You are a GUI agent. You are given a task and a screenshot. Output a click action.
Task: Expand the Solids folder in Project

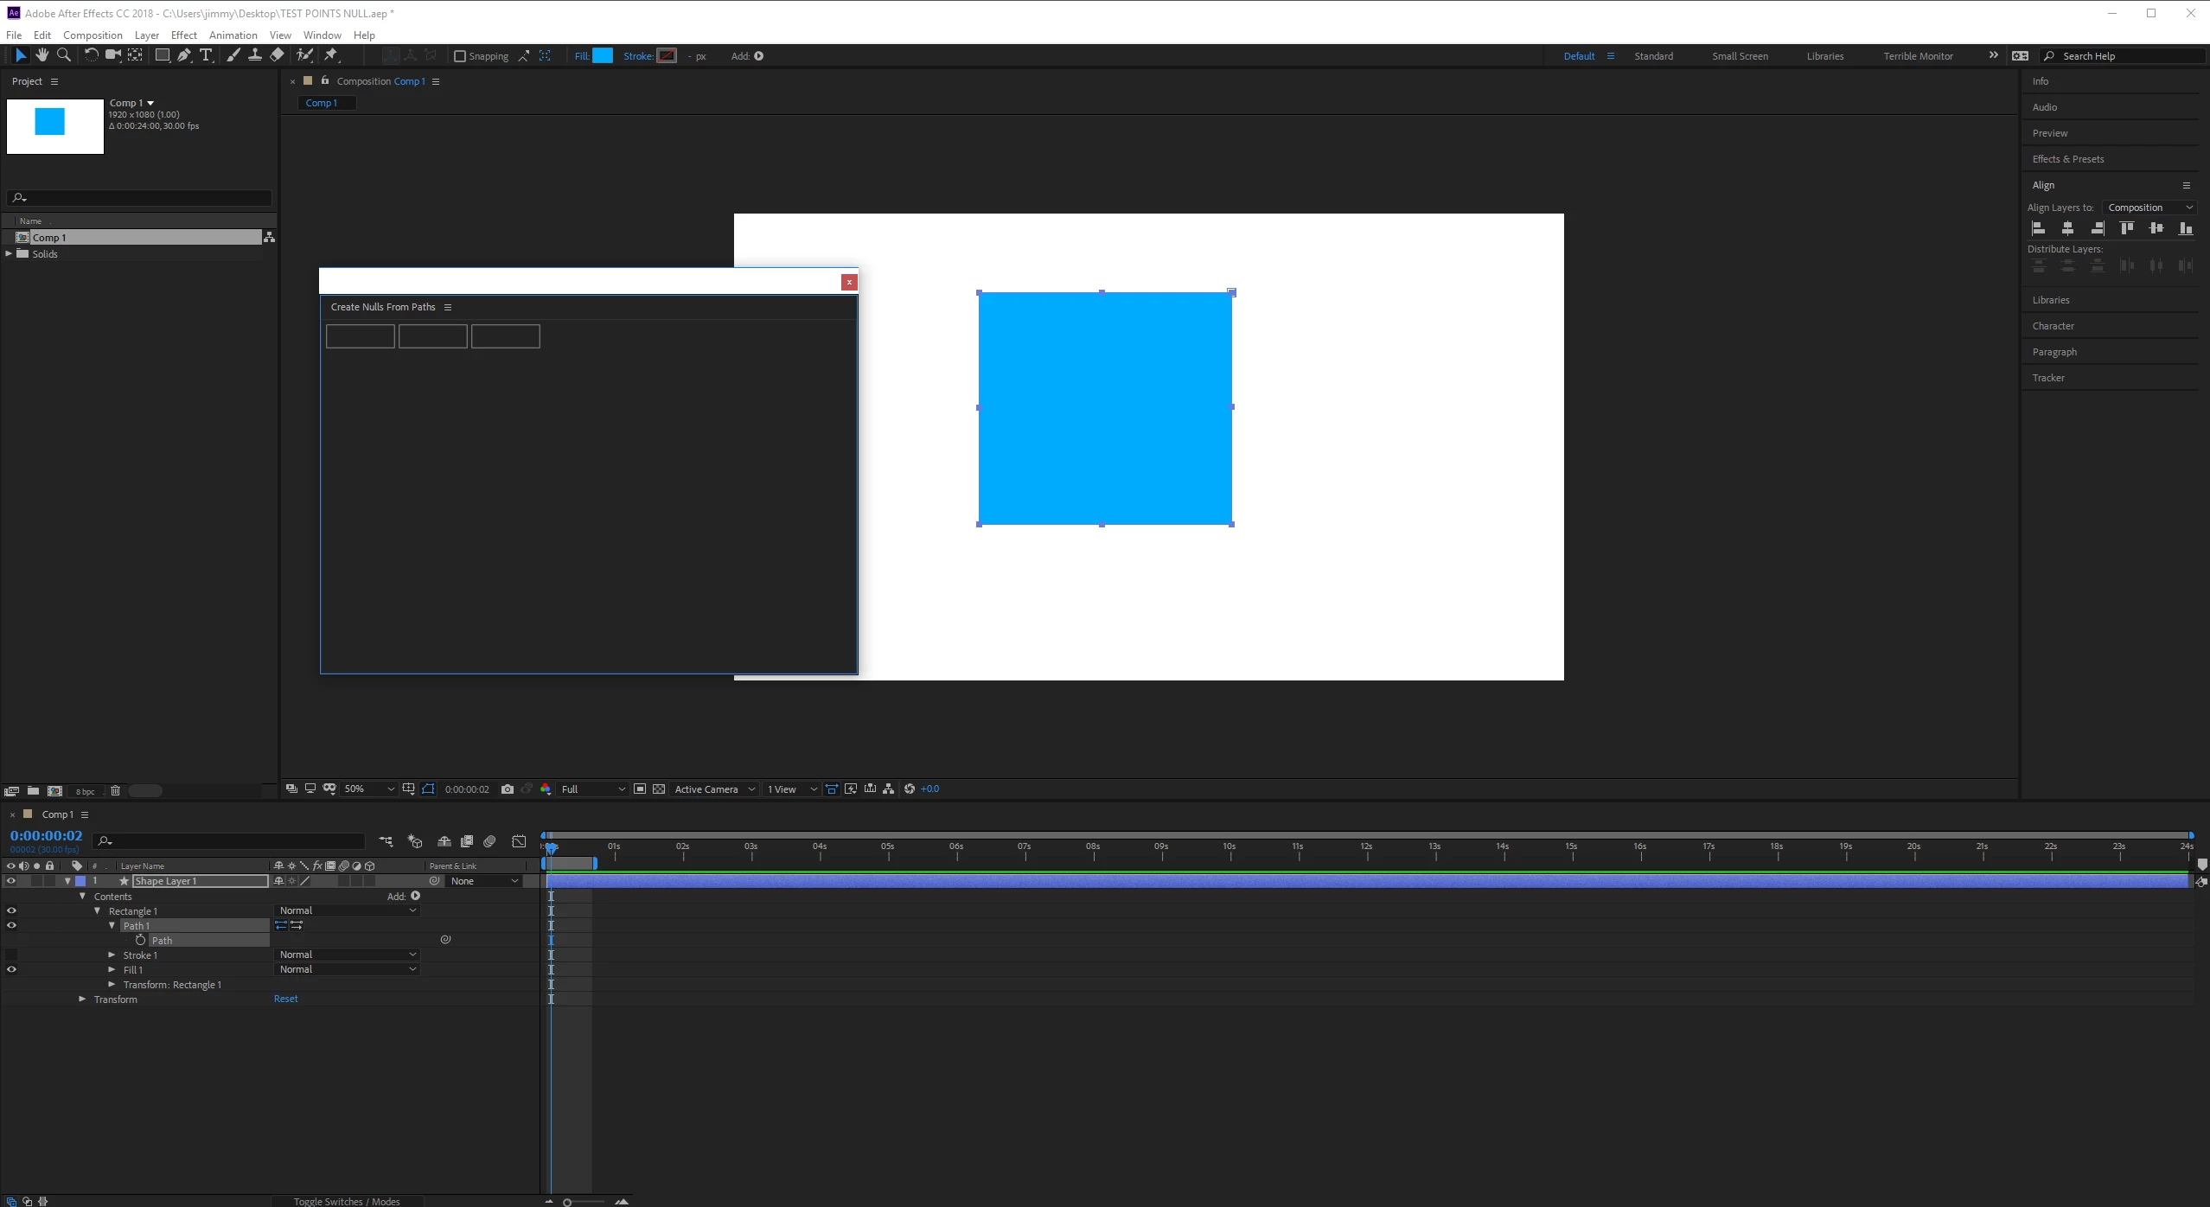[9, 254]
